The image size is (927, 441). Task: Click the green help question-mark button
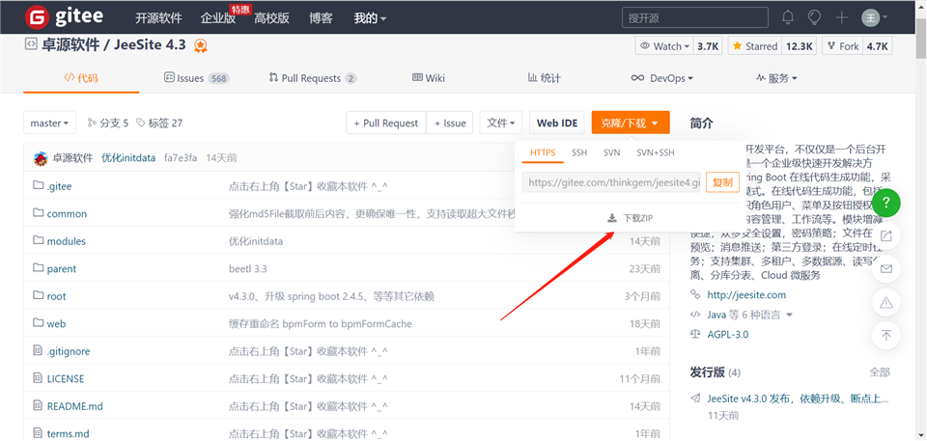pyautogui.click(x=885, y=204)
